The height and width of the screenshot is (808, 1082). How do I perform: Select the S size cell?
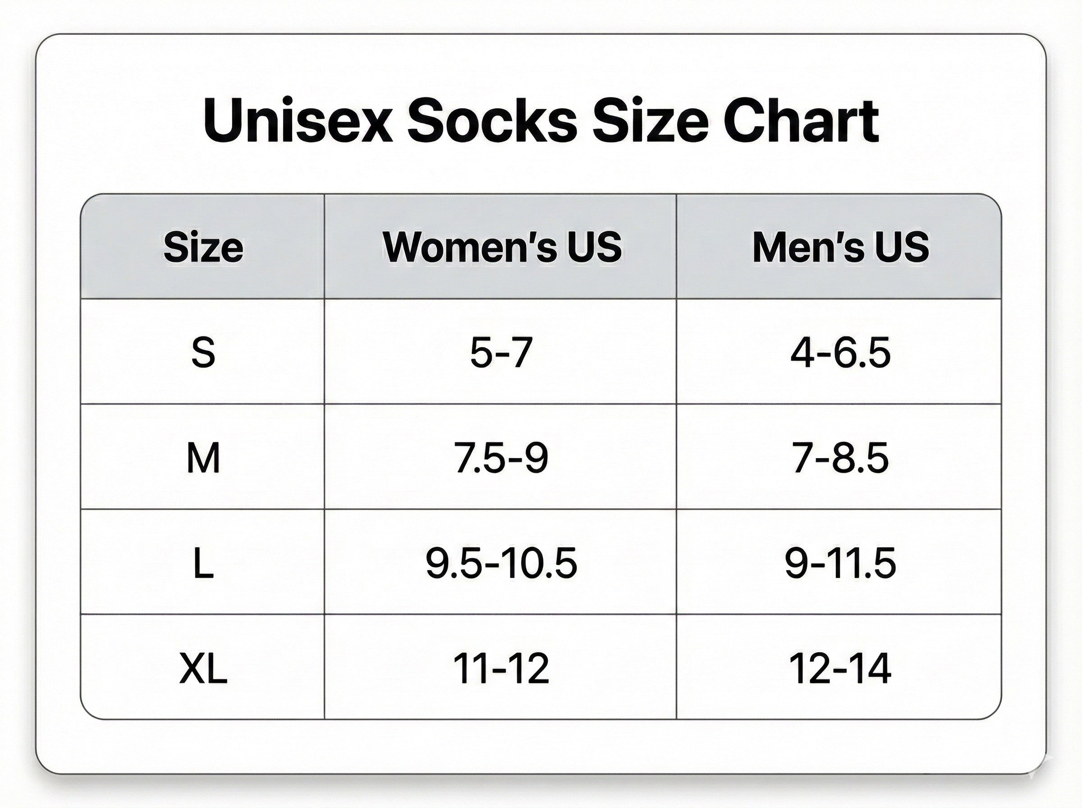pyautogui.click(x=203, y=353)
